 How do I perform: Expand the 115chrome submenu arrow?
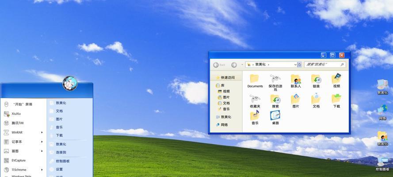(42, 170)
